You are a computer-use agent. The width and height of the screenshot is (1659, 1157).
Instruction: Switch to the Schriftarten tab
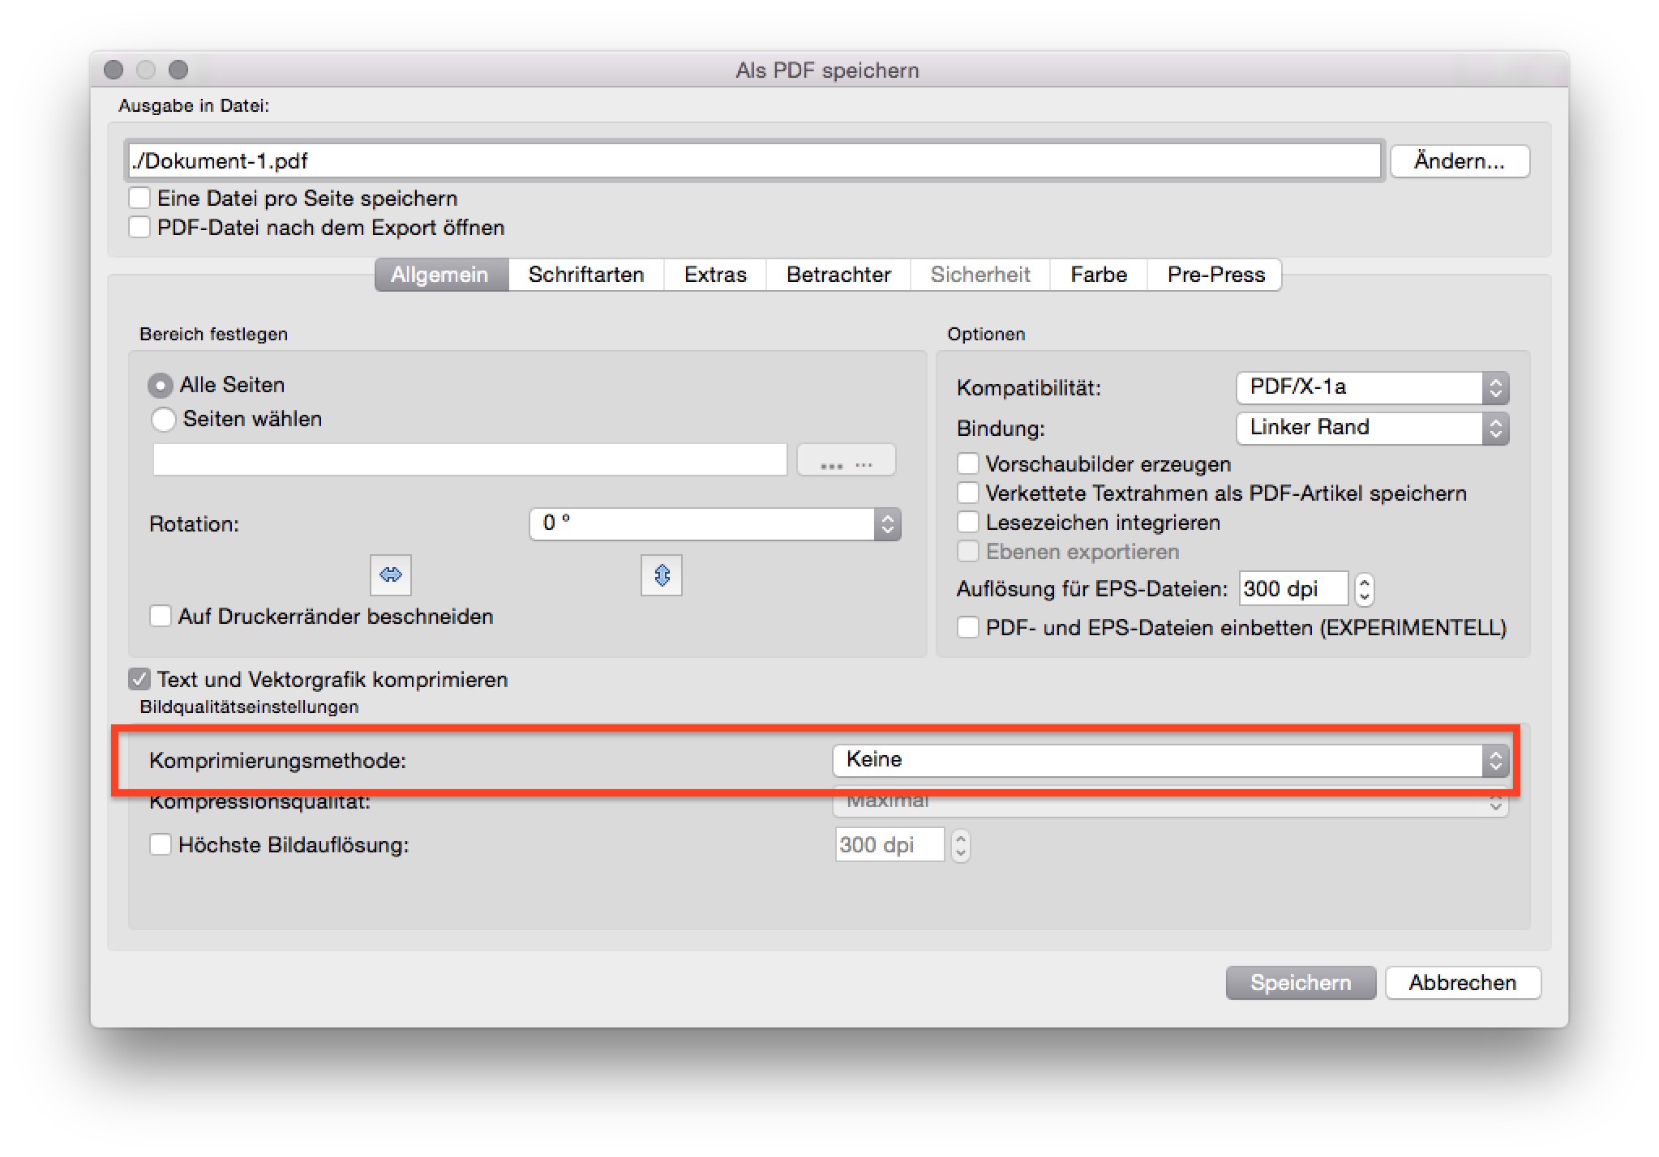pos(585,275)
